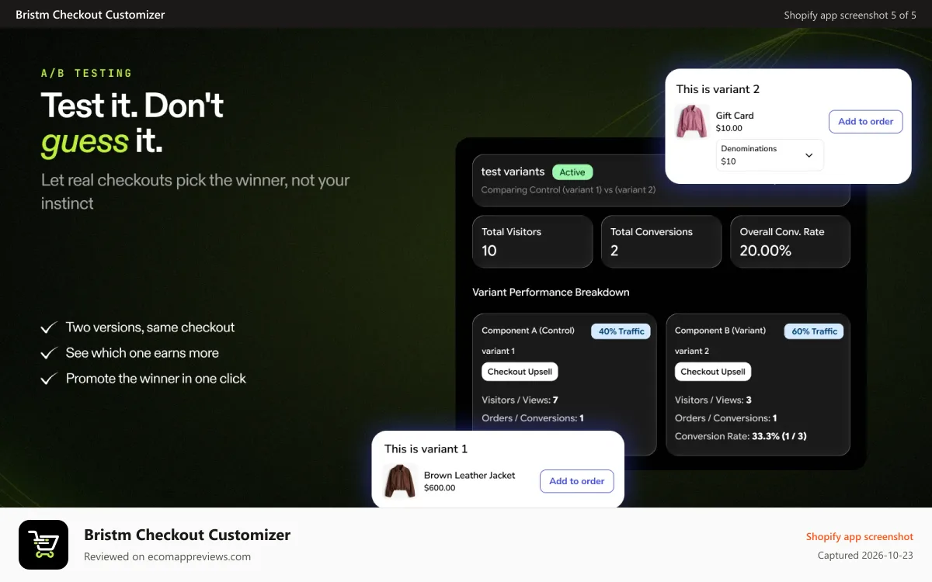Click 'Conversion Rate: 33.3% (1 / 3)' text
Viewport: 932px width, 582px height.
click(x=740, y=436)
